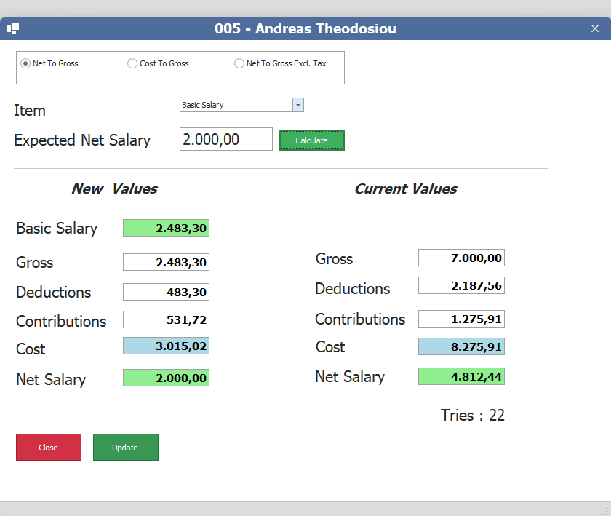Select the Cost To Gross option
The width and height of the screenshot is (611, 516).
[159, 63]
